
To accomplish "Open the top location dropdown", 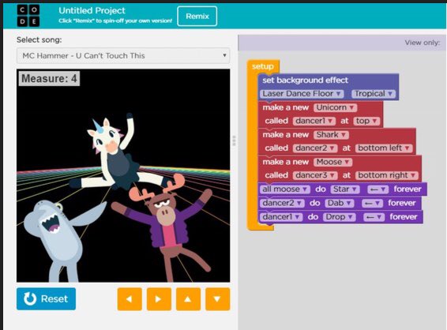I will point(366,121).
